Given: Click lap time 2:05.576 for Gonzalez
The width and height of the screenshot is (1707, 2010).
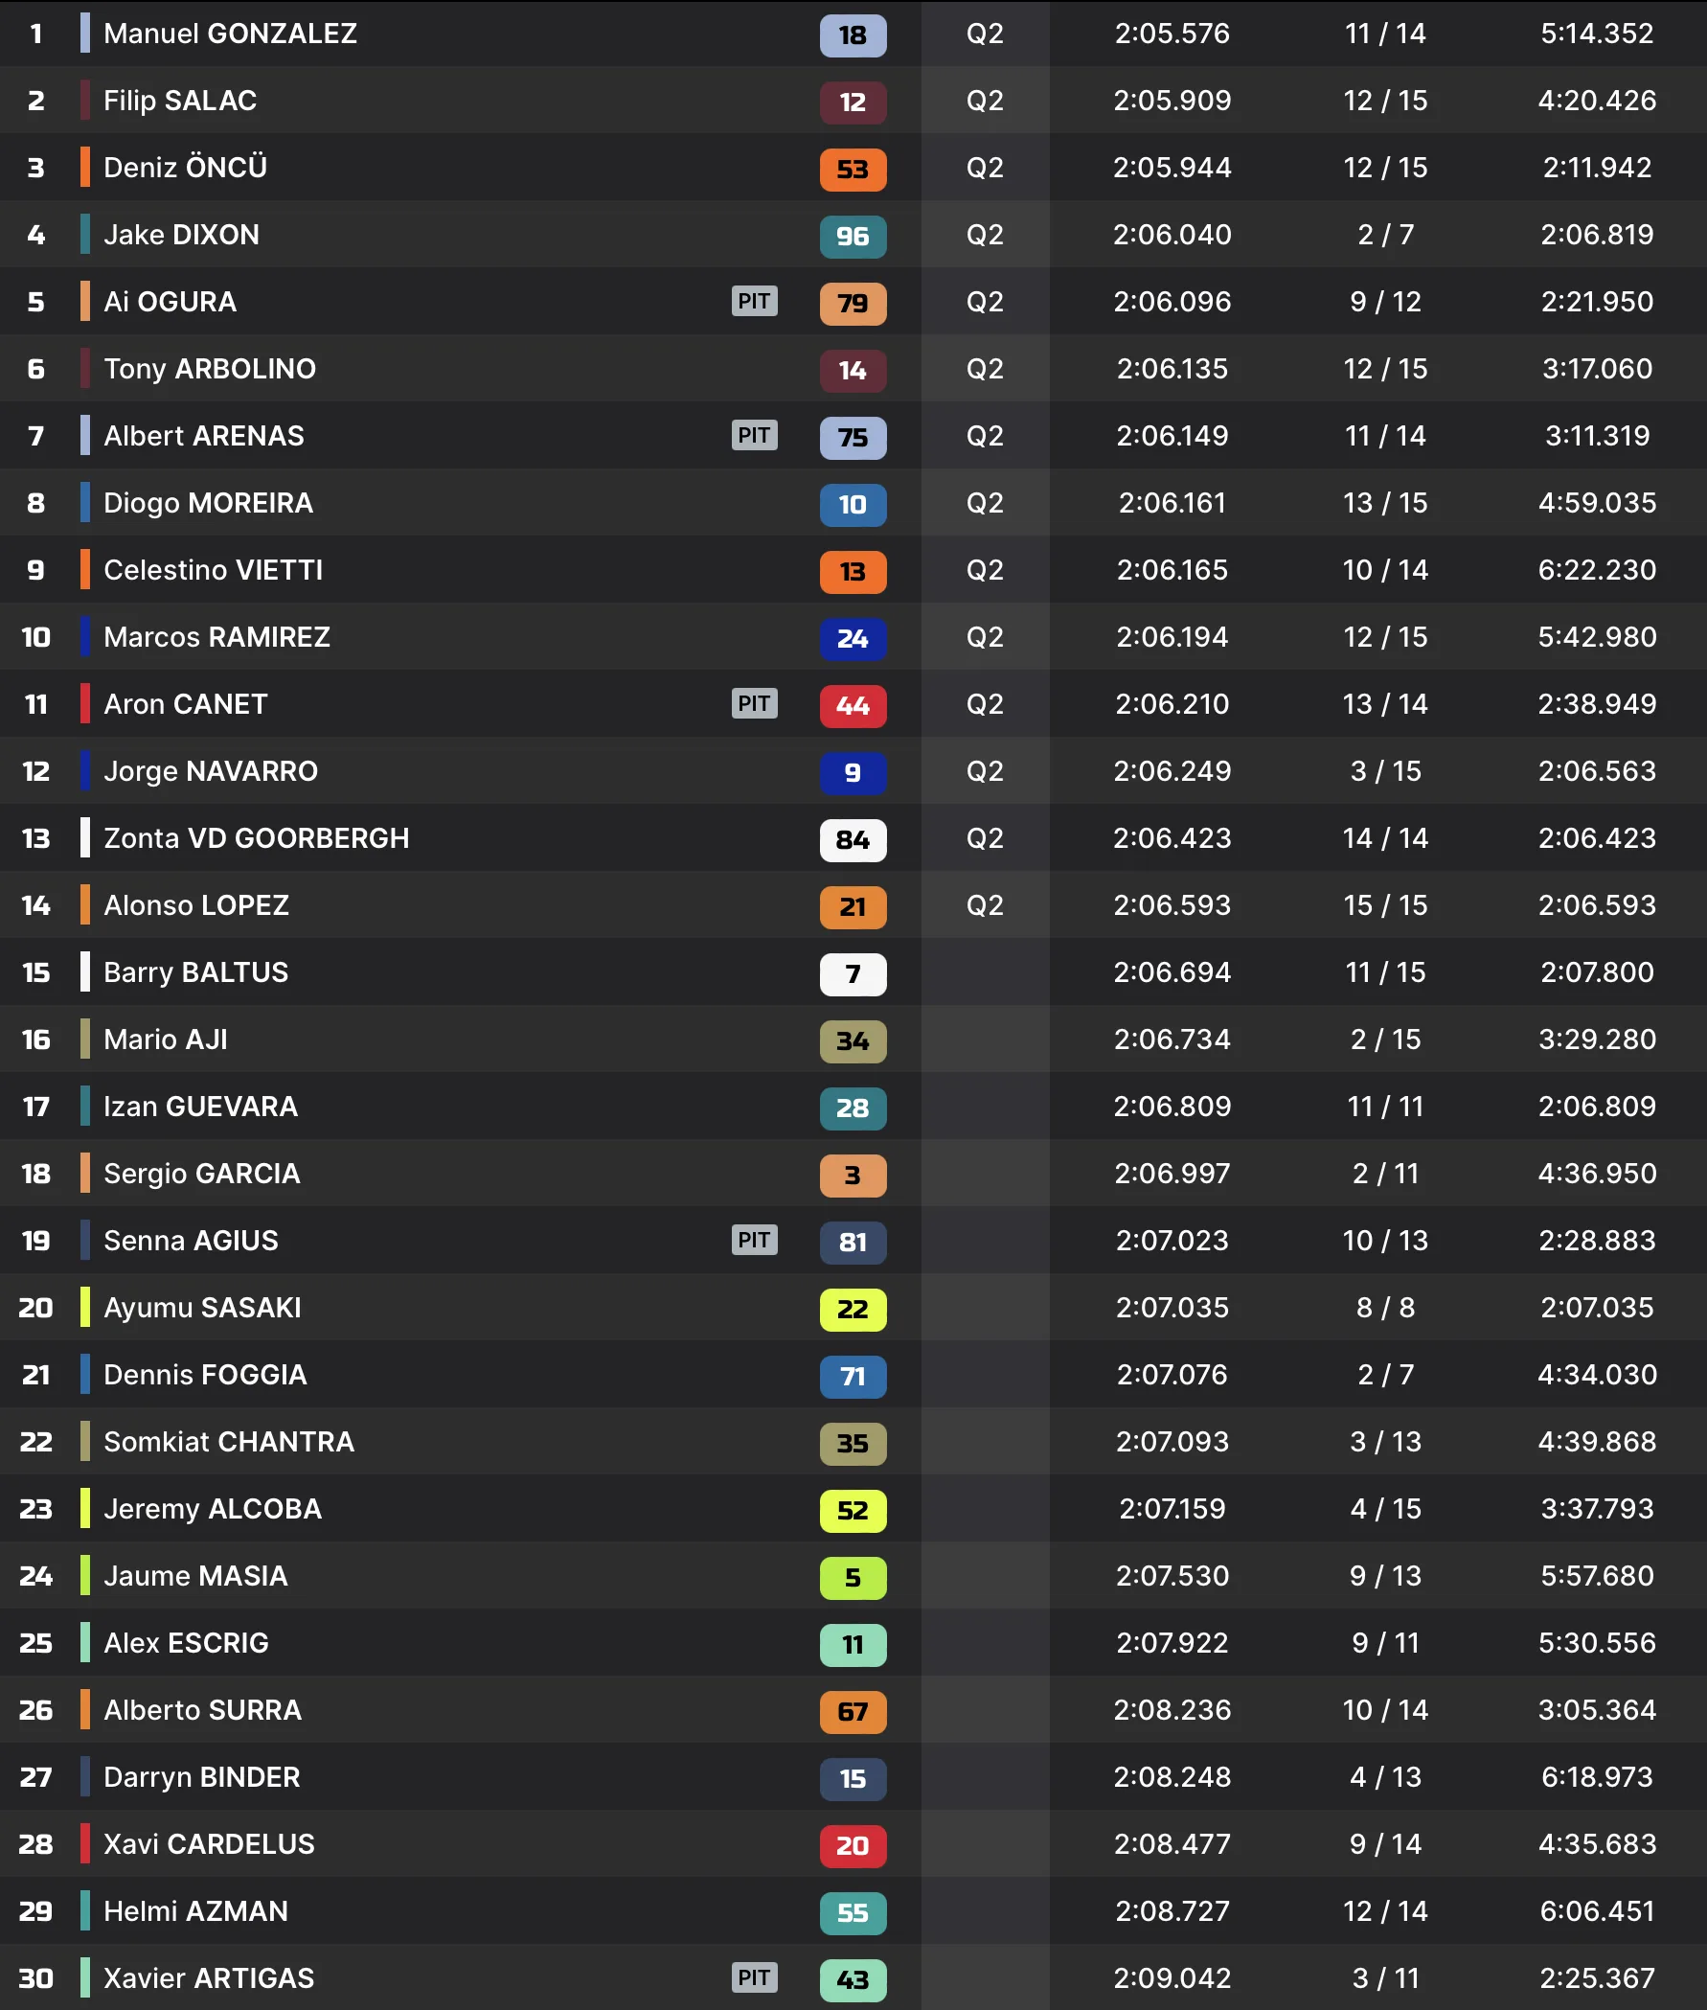Looking at the screenshot, I should click(1172, 34).
